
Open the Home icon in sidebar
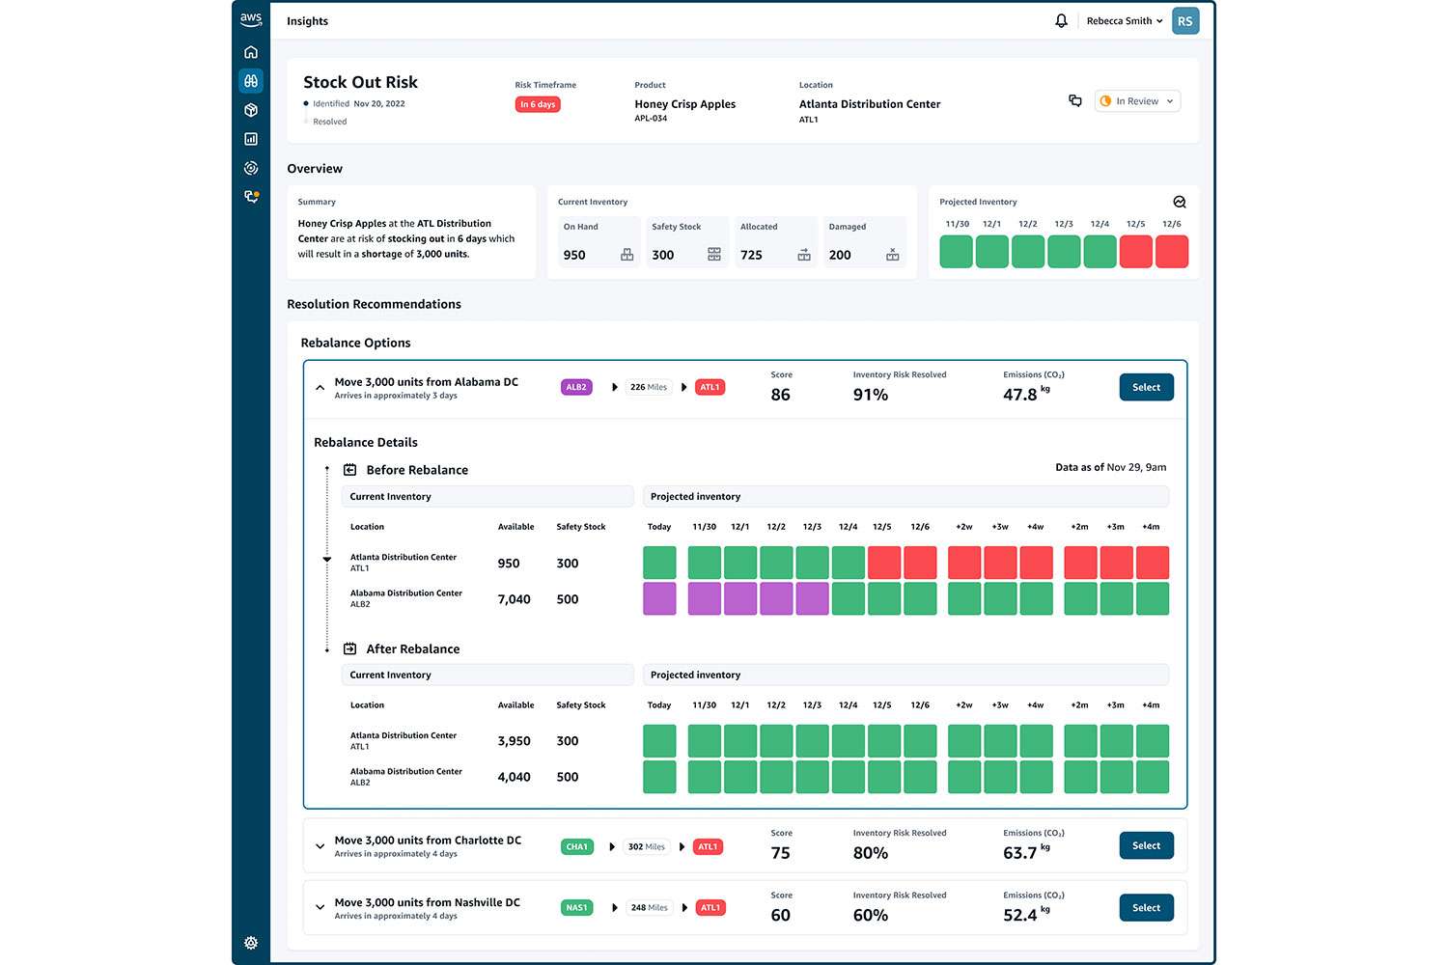tap(251, 52)
